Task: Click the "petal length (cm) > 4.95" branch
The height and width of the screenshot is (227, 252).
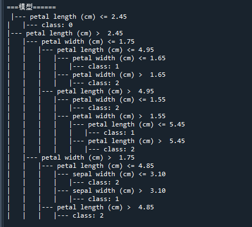Action: (x=105, y=91)
